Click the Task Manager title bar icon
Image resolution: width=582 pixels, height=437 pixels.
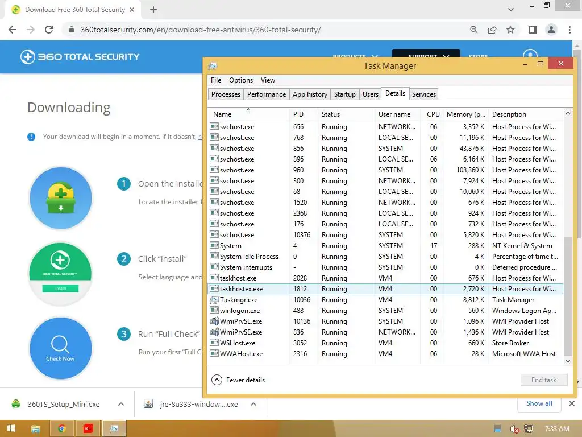(x=213, y=66)
